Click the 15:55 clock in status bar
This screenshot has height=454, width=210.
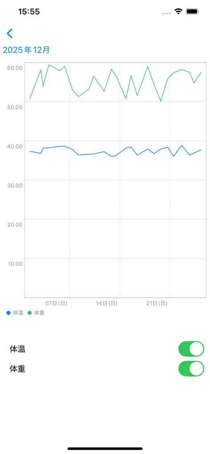[x=29, y=12]
